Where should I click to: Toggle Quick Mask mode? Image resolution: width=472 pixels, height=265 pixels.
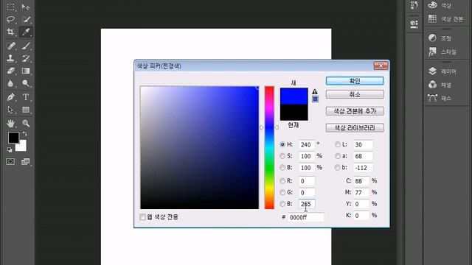tap(10, 162)
